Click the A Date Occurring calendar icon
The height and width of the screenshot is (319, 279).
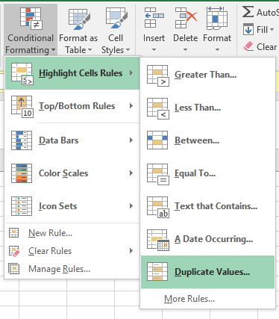click(158, 240)
